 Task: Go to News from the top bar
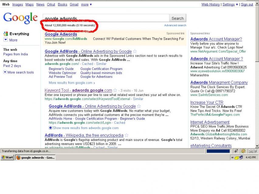click(40, 5)
